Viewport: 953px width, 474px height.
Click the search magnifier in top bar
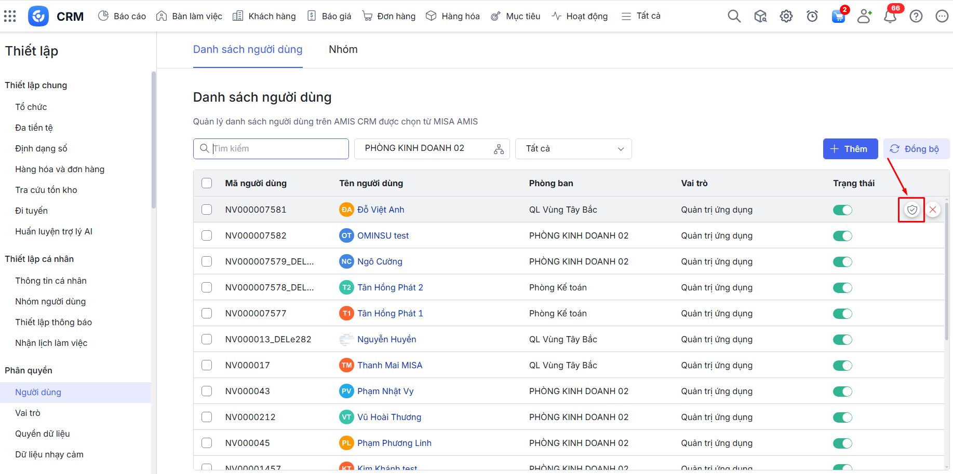click(x=734, y=16)
